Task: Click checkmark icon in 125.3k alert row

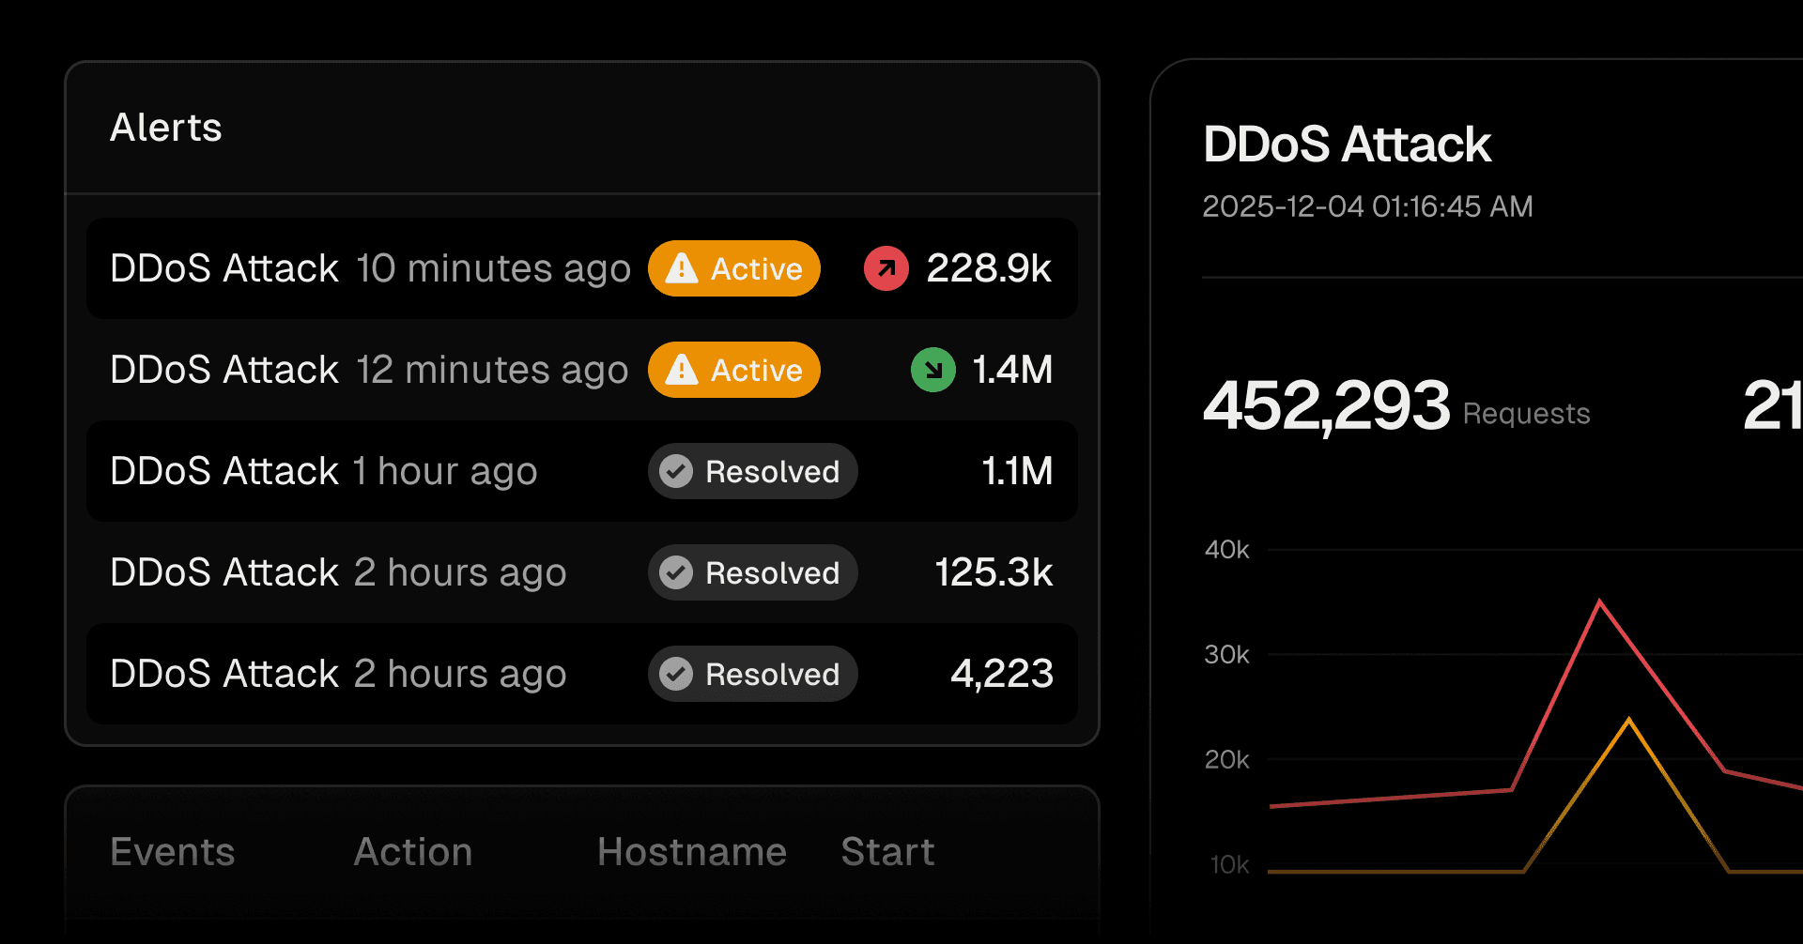Action: pos(676,572)
